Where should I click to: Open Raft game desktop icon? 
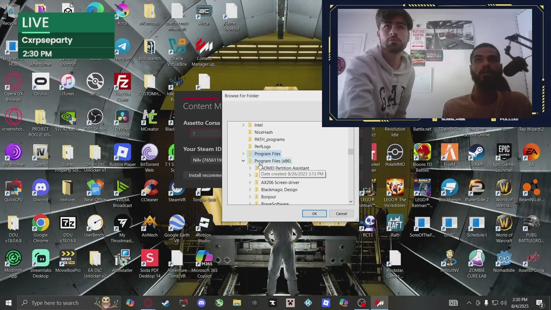(x=395, y=226)
